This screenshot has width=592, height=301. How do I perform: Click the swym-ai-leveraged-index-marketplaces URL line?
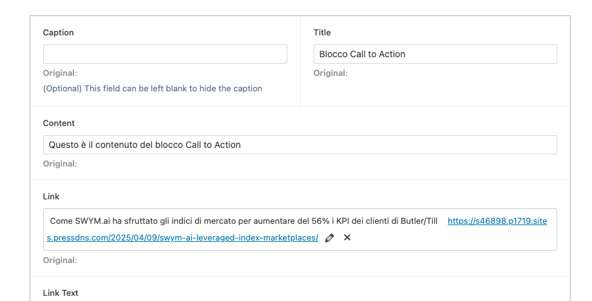point(182,238)
